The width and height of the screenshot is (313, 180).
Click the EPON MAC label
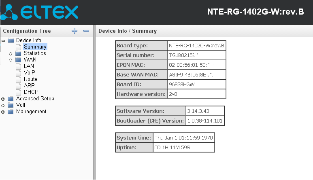coord(131,65)
